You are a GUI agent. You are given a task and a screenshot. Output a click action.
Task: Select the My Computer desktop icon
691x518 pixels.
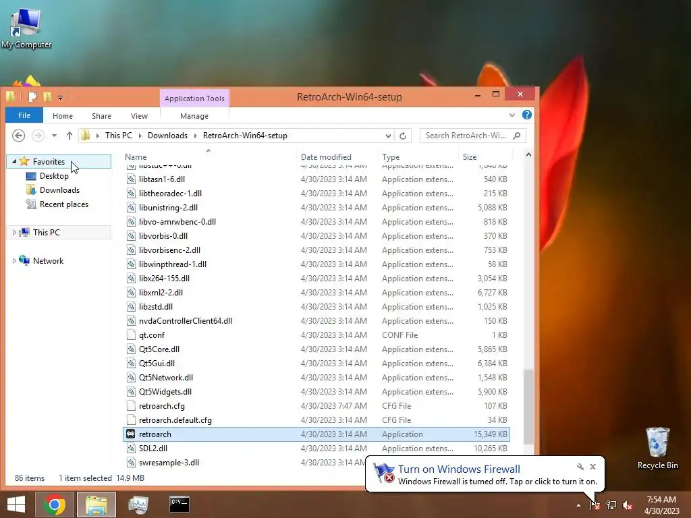[x=26, y=27]
